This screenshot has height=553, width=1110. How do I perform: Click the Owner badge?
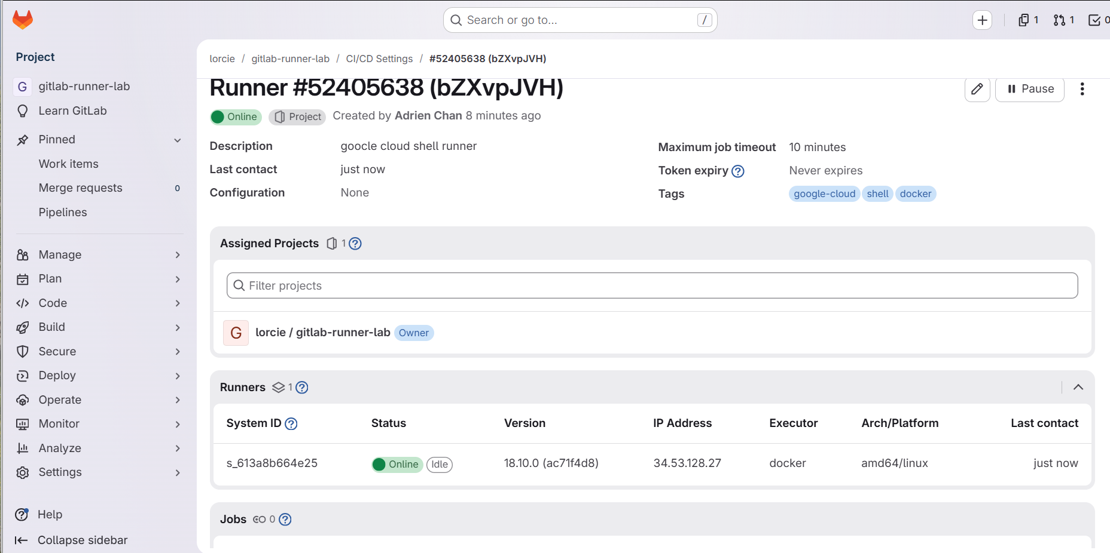[414, 333]
